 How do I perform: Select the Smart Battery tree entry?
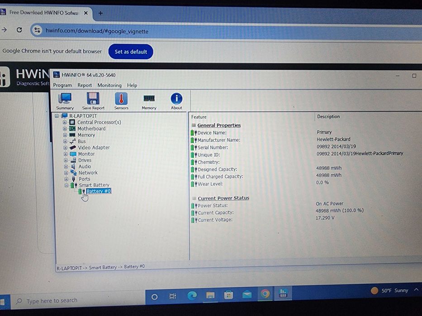(94, 185)
